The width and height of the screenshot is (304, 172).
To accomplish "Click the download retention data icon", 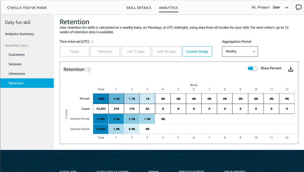I will 291,69.
